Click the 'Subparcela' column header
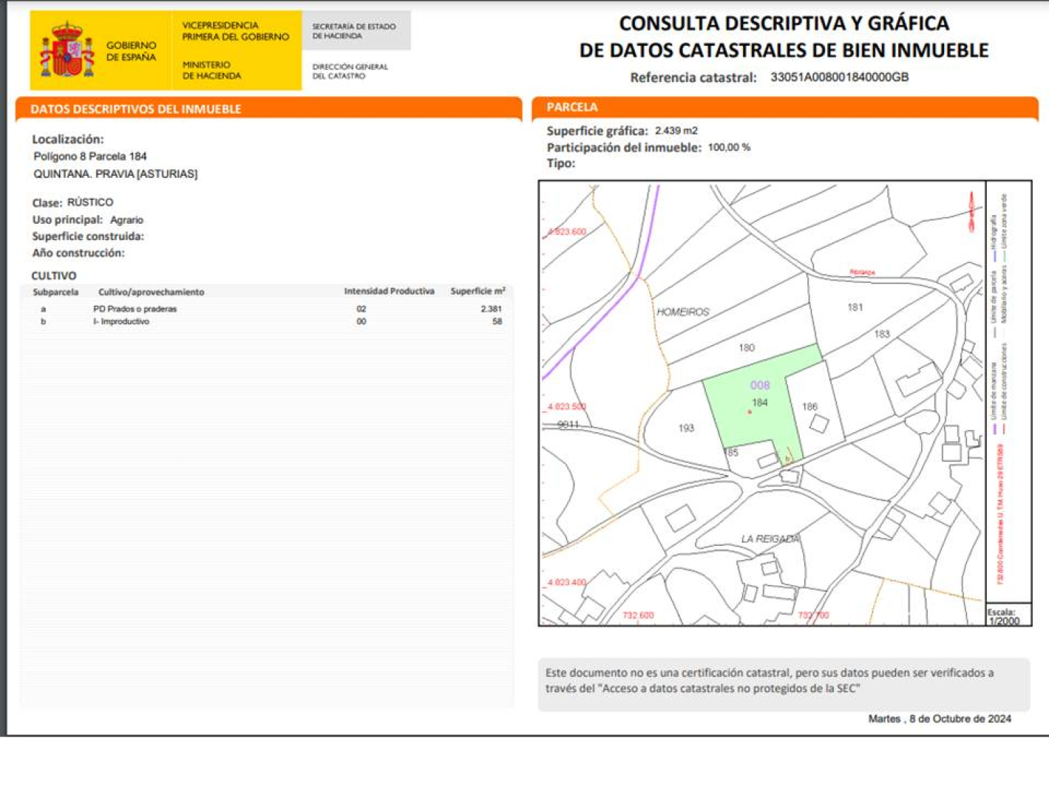 pos(55,292)
